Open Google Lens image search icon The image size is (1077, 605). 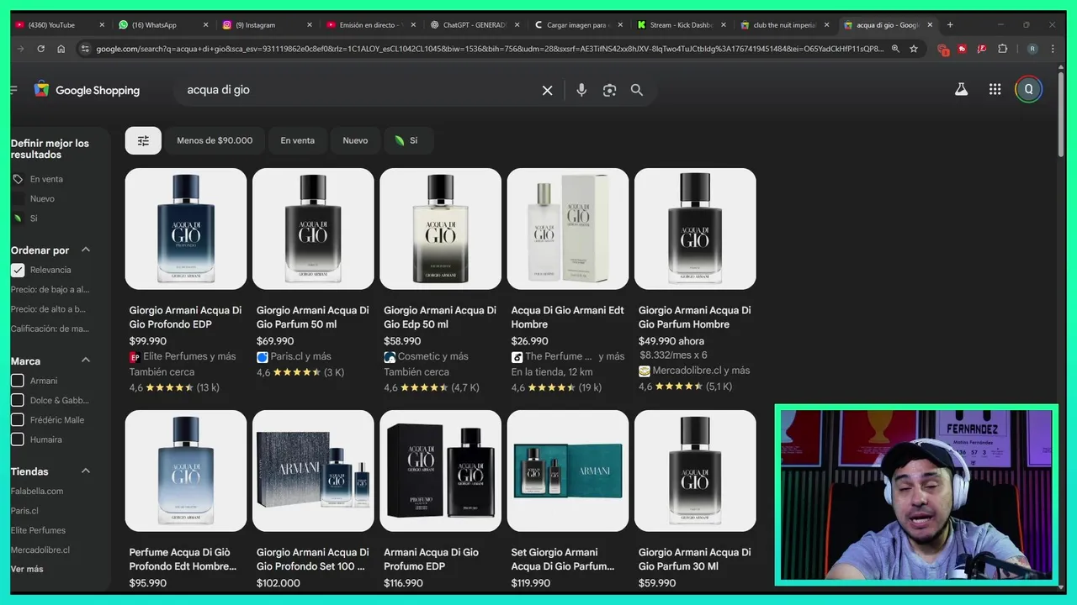coord(610,90)
